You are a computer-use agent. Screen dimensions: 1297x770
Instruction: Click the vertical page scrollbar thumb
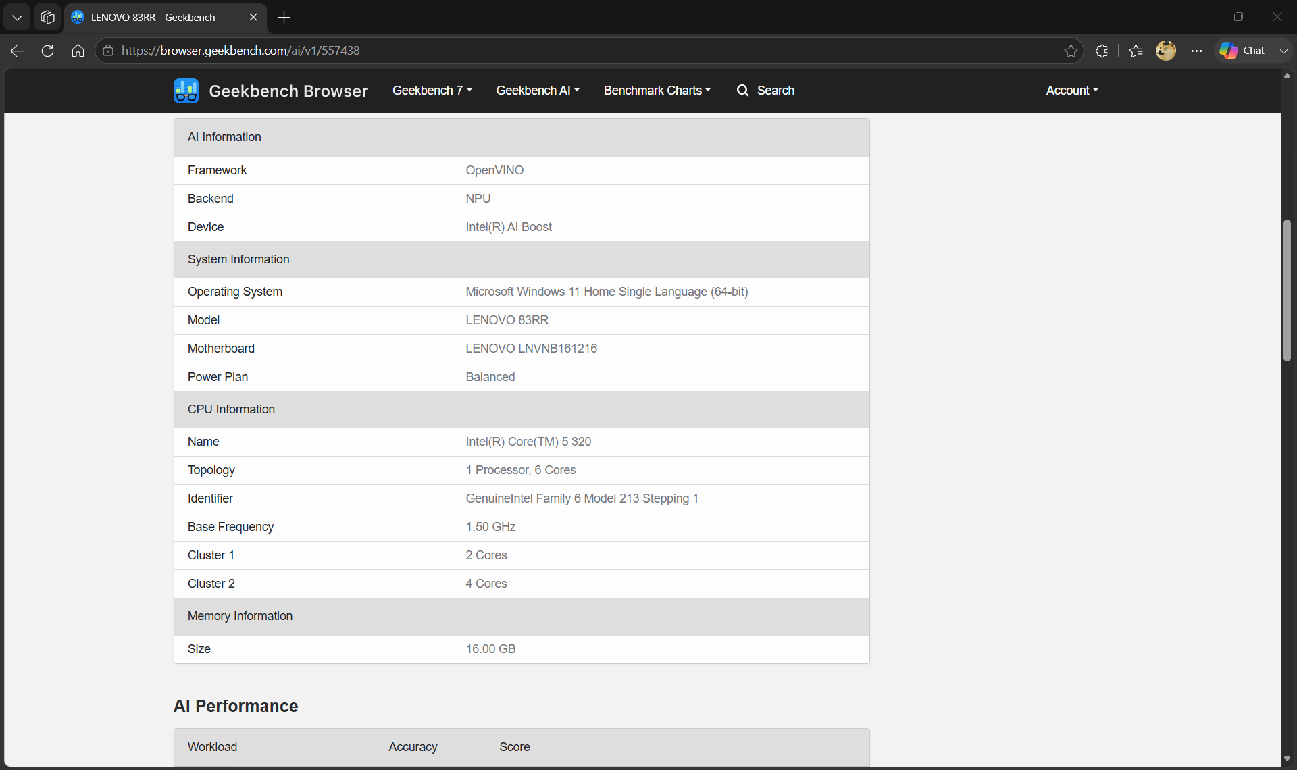pyautogui.click(x=1288, y=290)
